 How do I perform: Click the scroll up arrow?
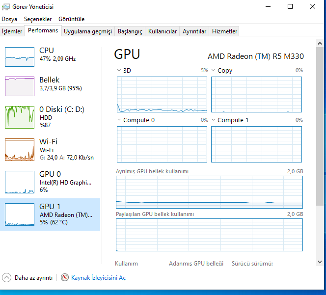tap(320, 43)
